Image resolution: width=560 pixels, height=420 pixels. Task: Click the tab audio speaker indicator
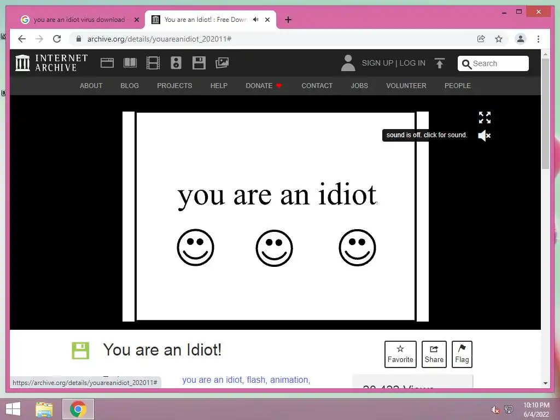pos(256,20)
